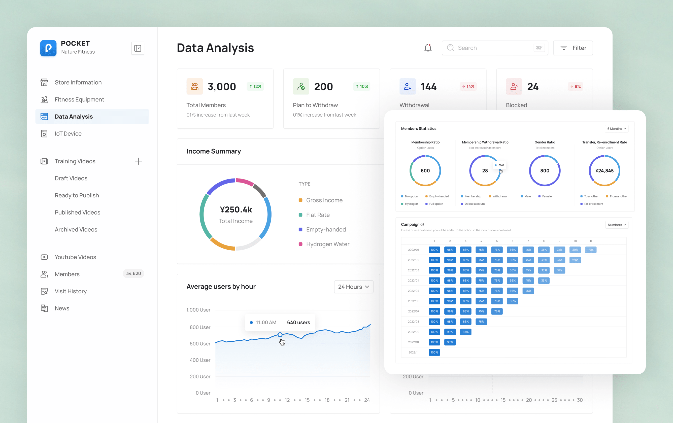Click the Gross Income legend swatch

(x=300, y=200)
